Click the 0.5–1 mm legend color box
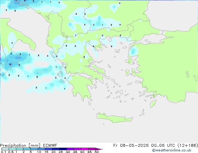The image size is (198, 153). point(12,149)
